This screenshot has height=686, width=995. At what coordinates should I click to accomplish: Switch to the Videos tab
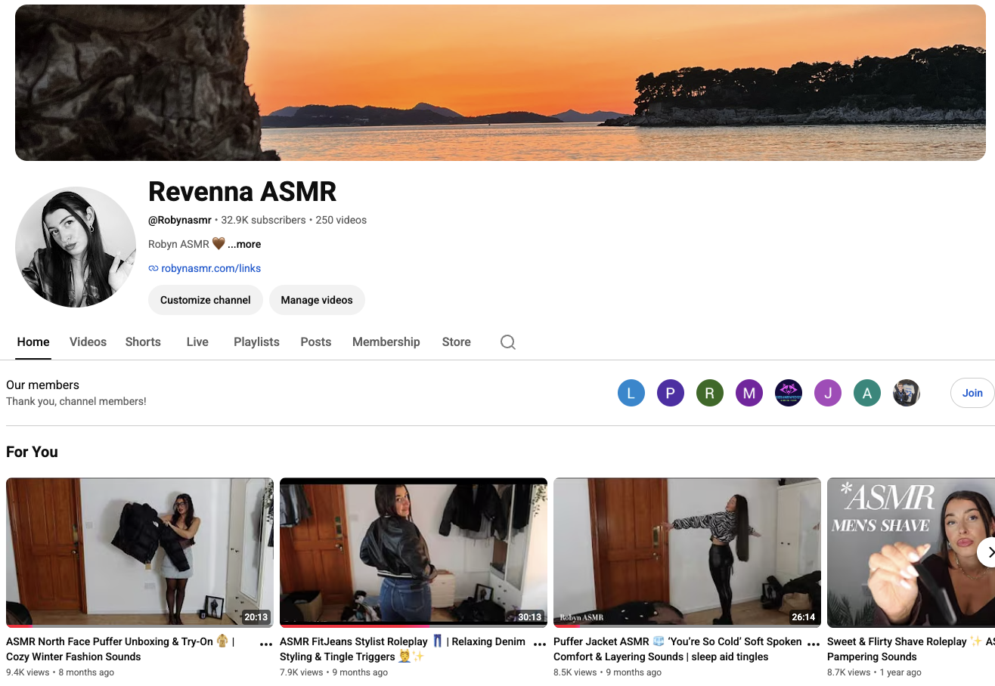[x=88, y=342]
